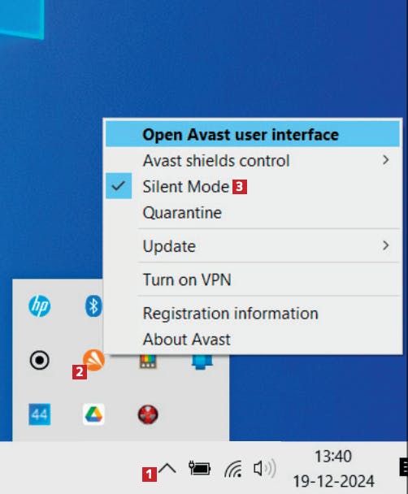This screenshot has height=494, width=408.
Task: Click the HP icon in tray overflow
Action: click(39, 306)
